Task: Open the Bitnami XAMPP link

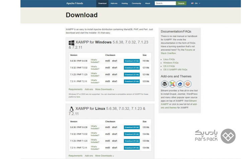Action: pyautogui.click(x=179, y=103)
